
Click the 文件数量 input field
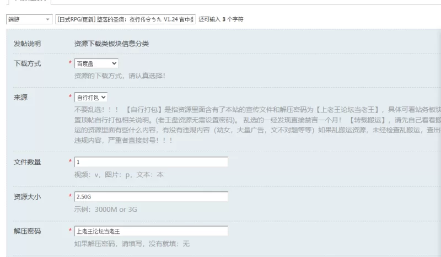tap(151, 162)
